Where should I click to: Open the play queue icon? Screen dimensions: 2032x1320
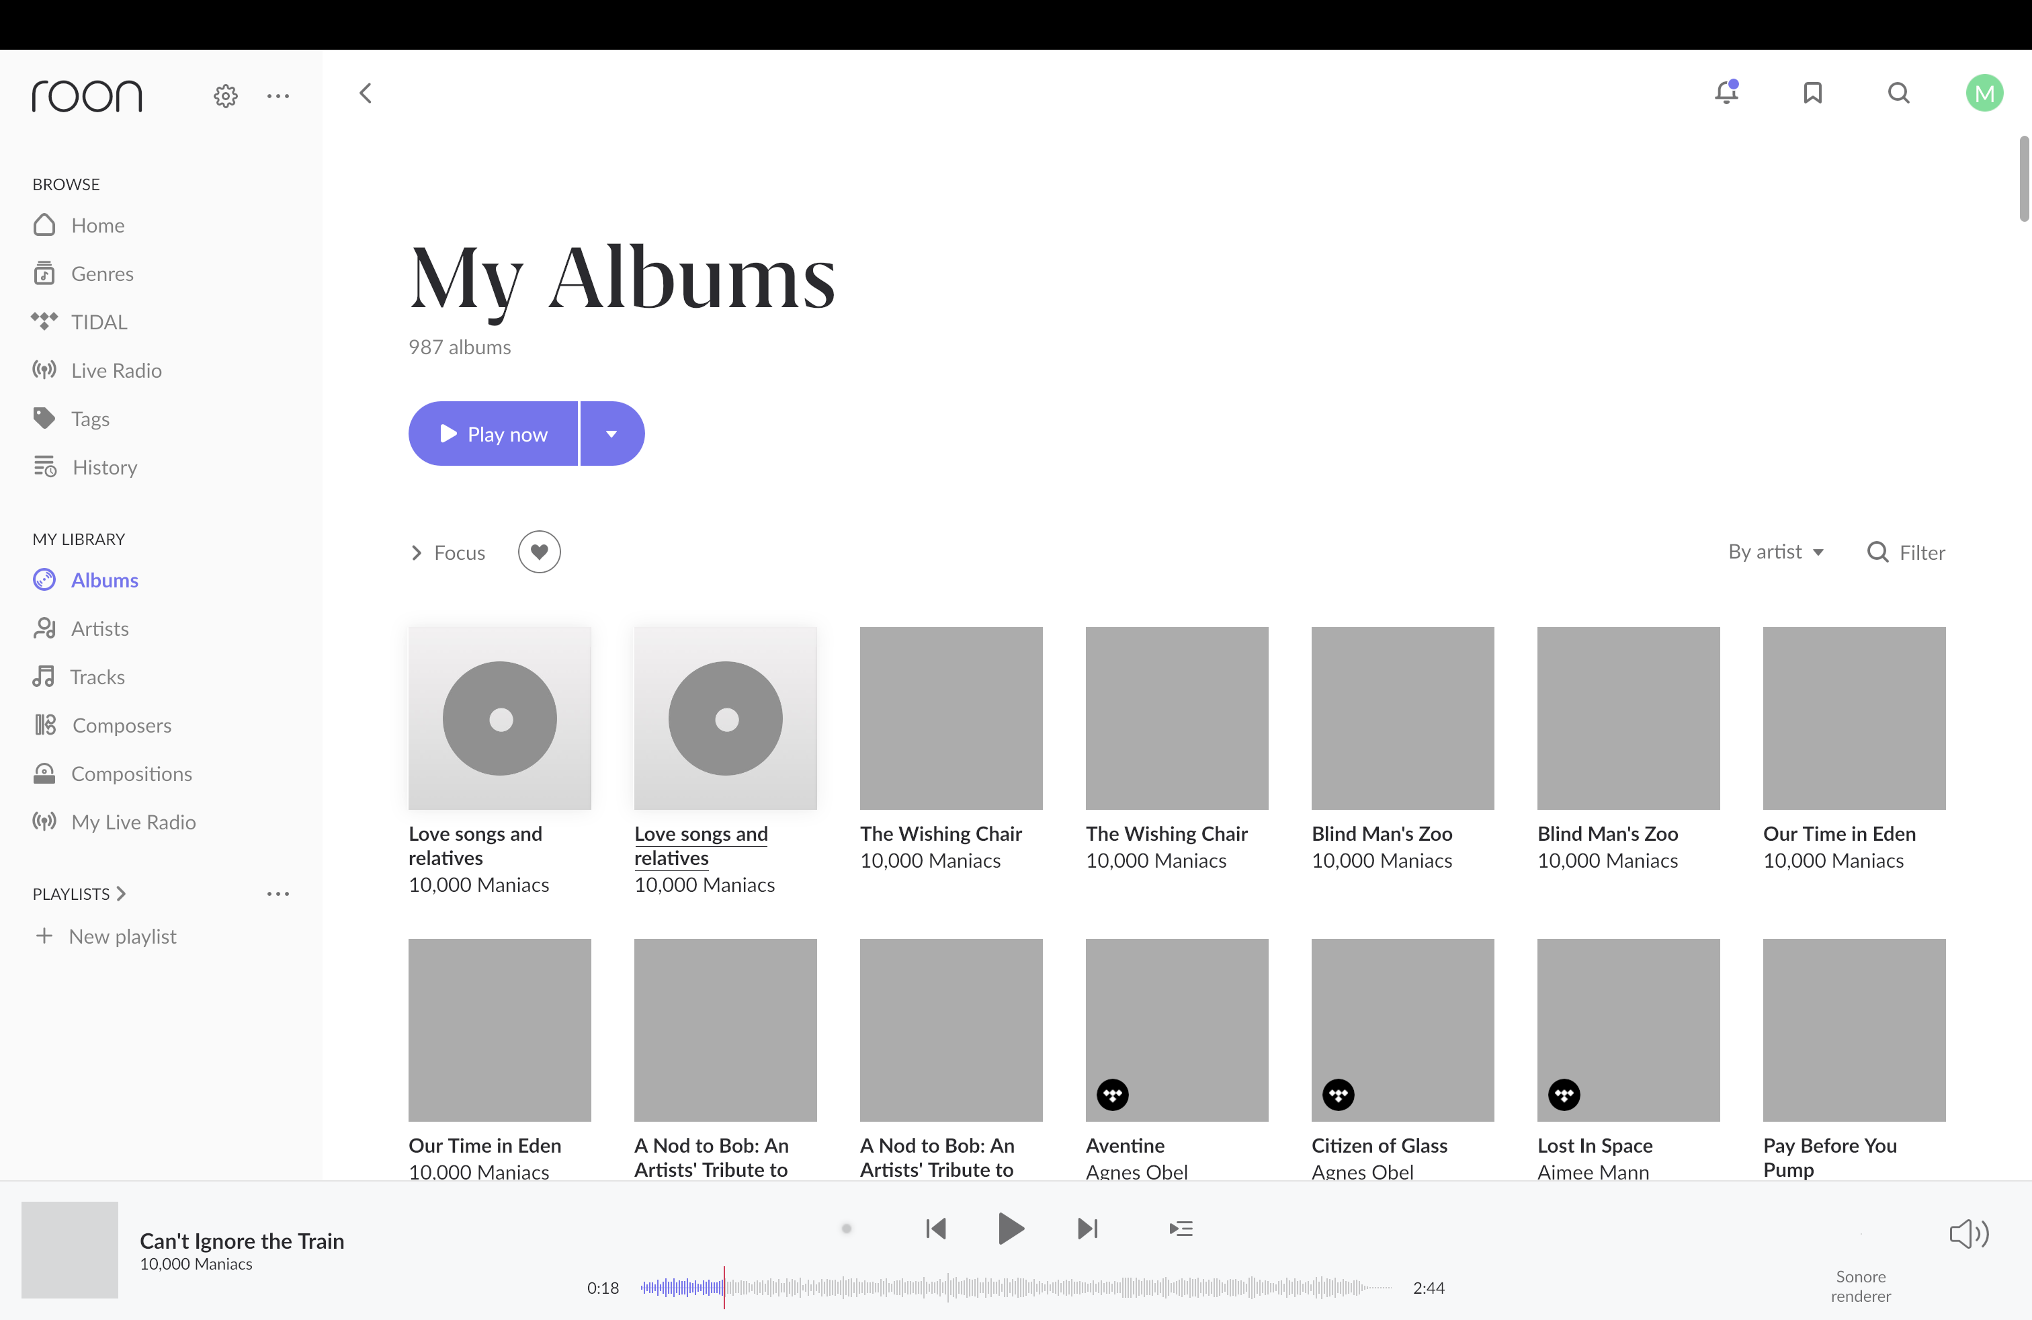(1181, 1229)
